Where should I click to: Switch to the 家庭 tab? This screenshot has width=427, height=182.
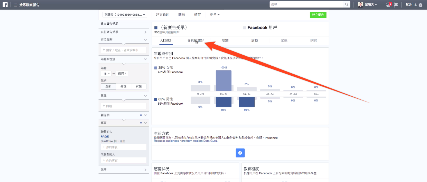[x=284, y=40]
